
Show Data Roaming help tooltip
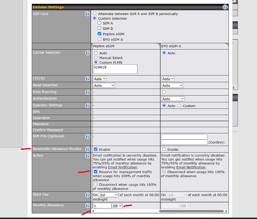pos(88,92)
